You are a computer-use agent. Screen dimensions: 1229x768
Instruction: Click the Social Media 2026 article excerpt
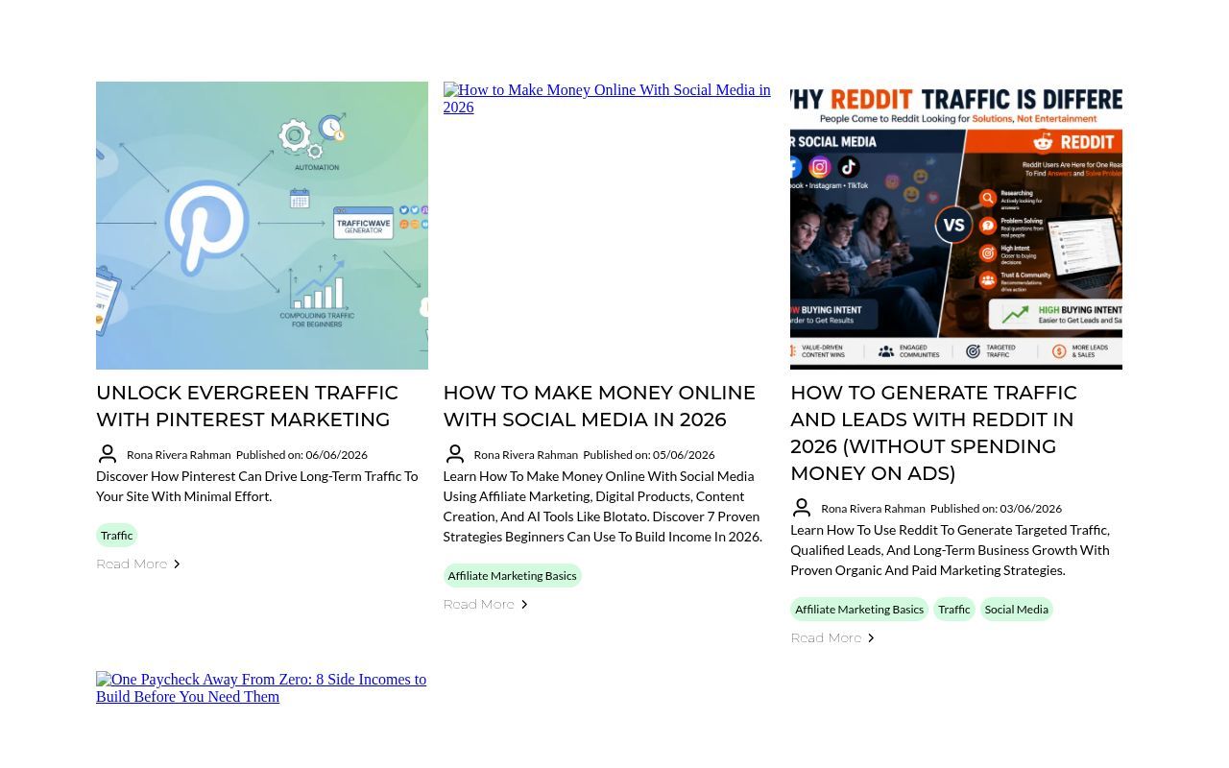603,506
